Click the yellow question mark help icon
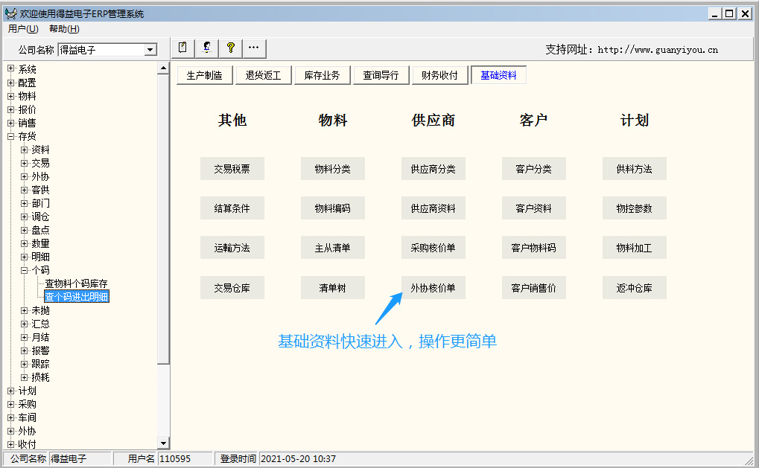Screen dimensions: 759x468 click(230, 48)
